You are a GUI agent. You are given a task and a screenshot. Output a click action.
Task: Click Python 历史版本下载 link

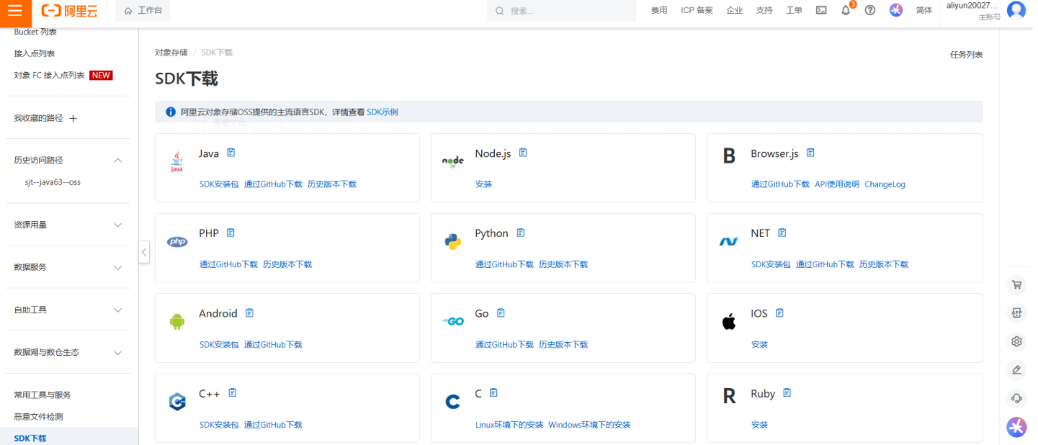tap(563, 264)
